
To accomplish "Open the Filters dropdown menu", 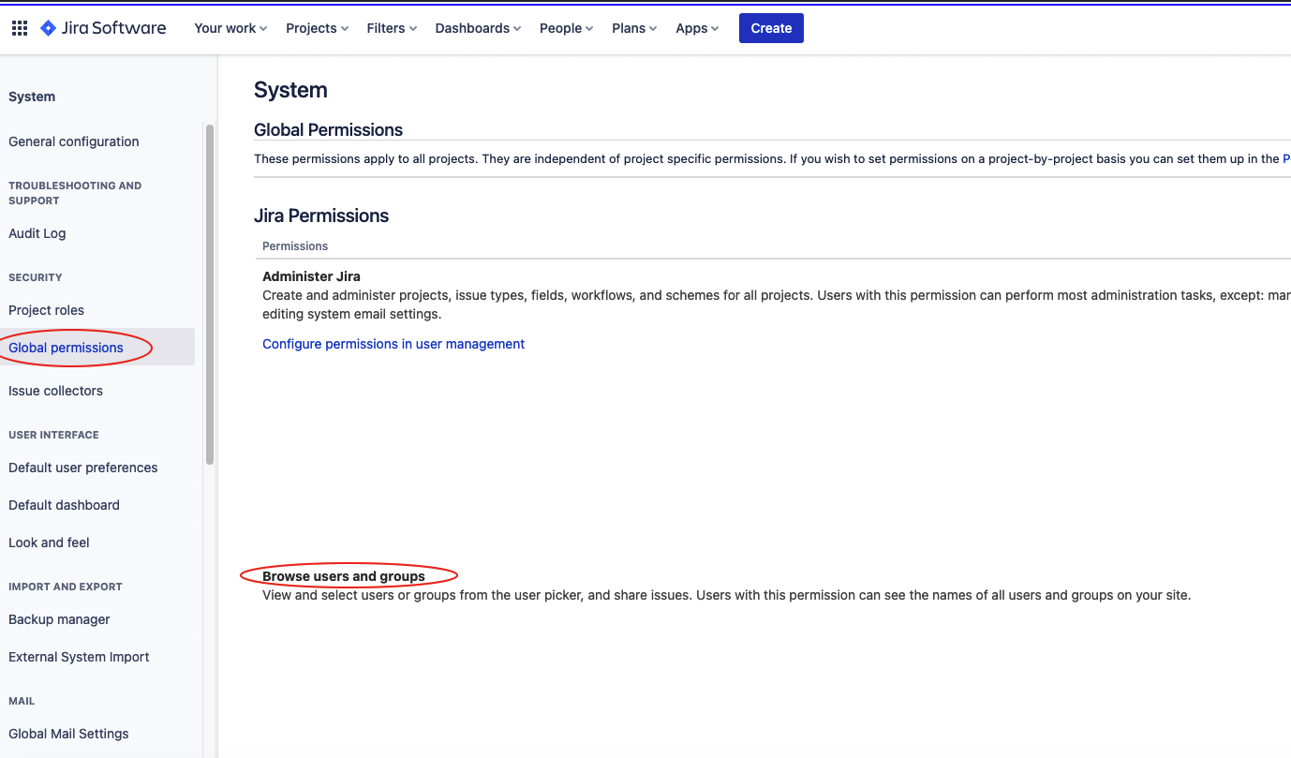I will click(x=392, y=28).
